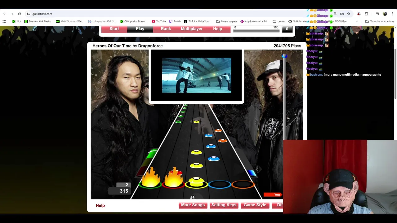Open the Stream - Kick Dashboard bookmark
397x223 pixels.
[x=38, y=21]
